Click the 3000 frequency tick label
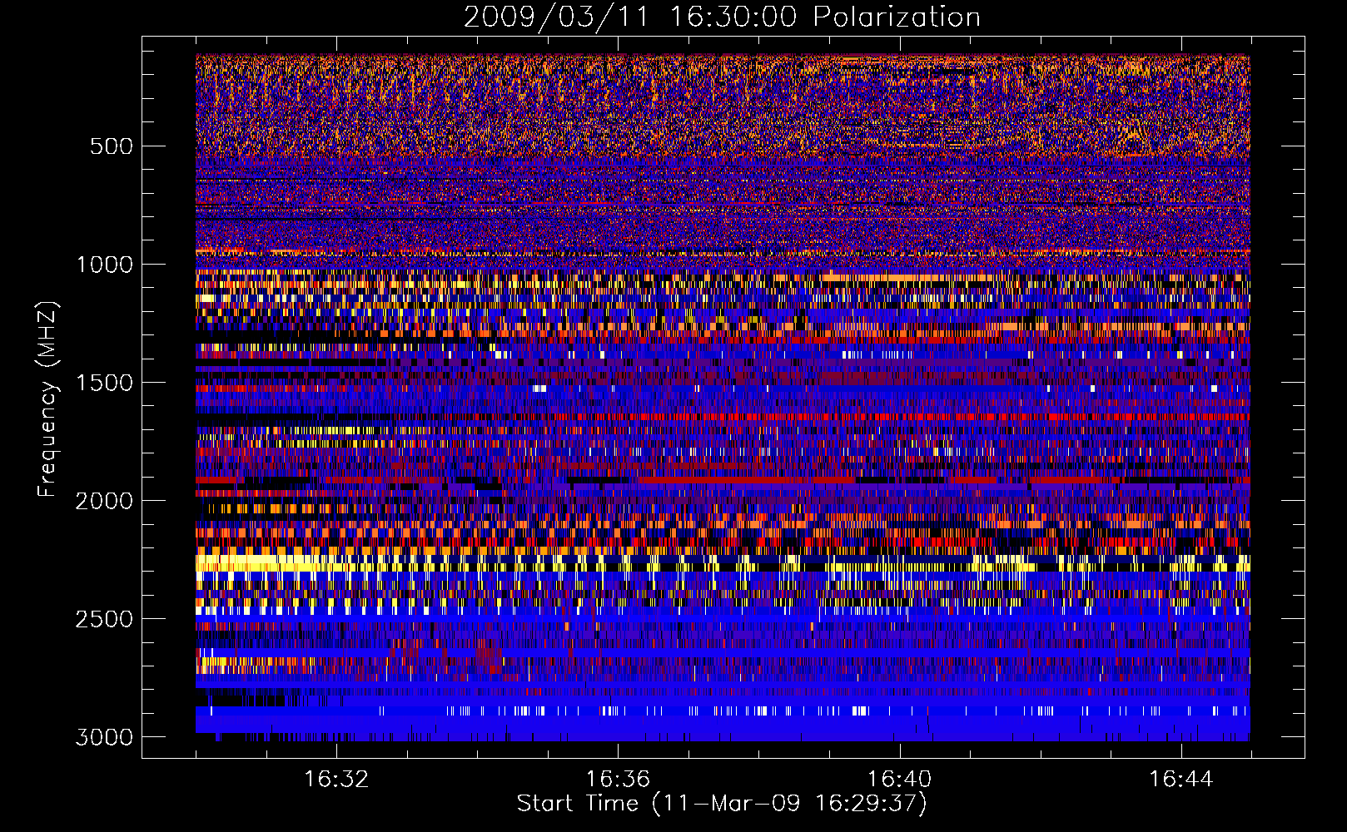 [104, 737]
